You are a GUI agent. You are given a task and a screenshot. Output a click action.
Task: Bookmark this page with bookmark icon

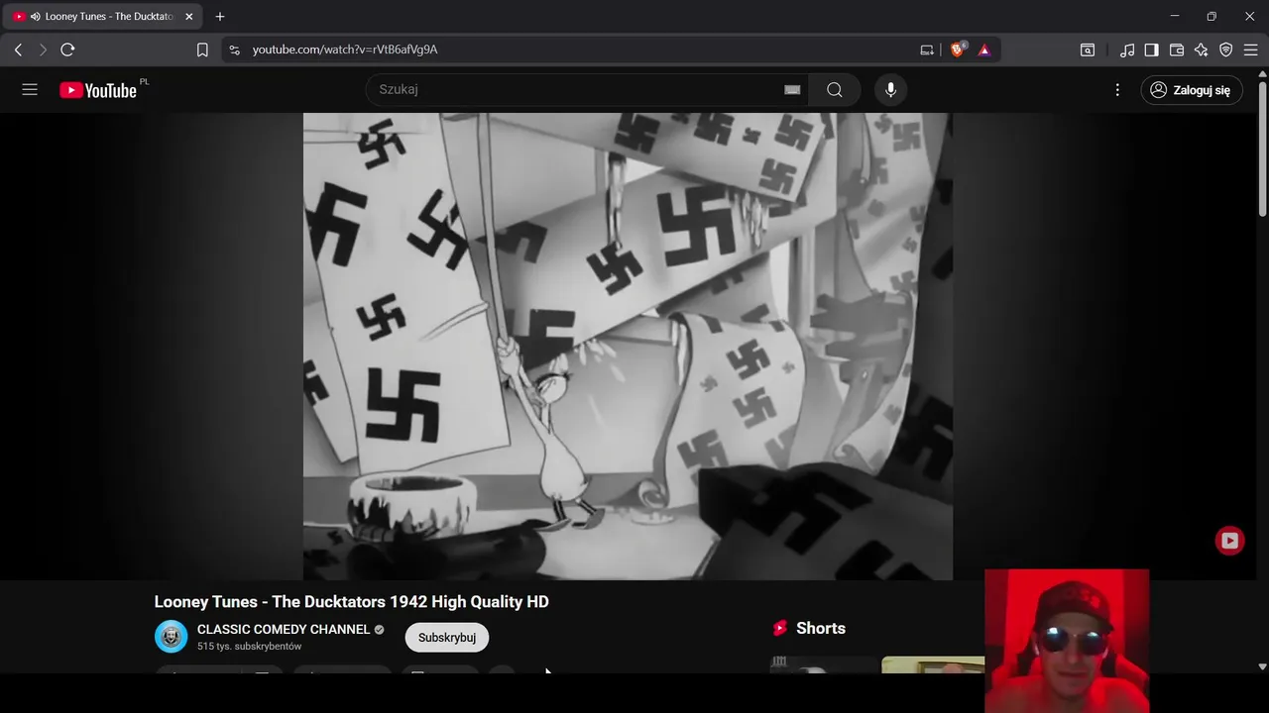[202, 50]
